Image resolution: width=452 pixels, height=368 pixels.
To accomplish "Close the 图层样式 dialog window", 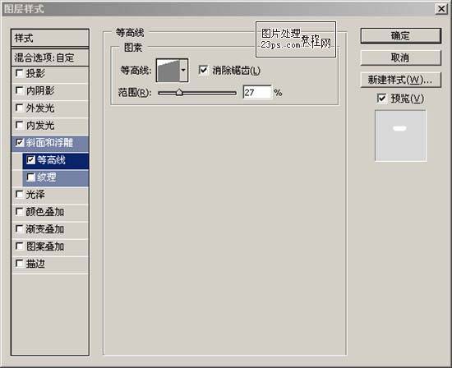I will point(441,9).
